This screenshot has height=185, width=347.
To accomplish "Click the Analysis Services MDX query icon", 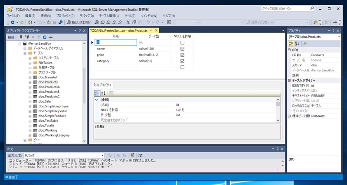I will 102,23.
